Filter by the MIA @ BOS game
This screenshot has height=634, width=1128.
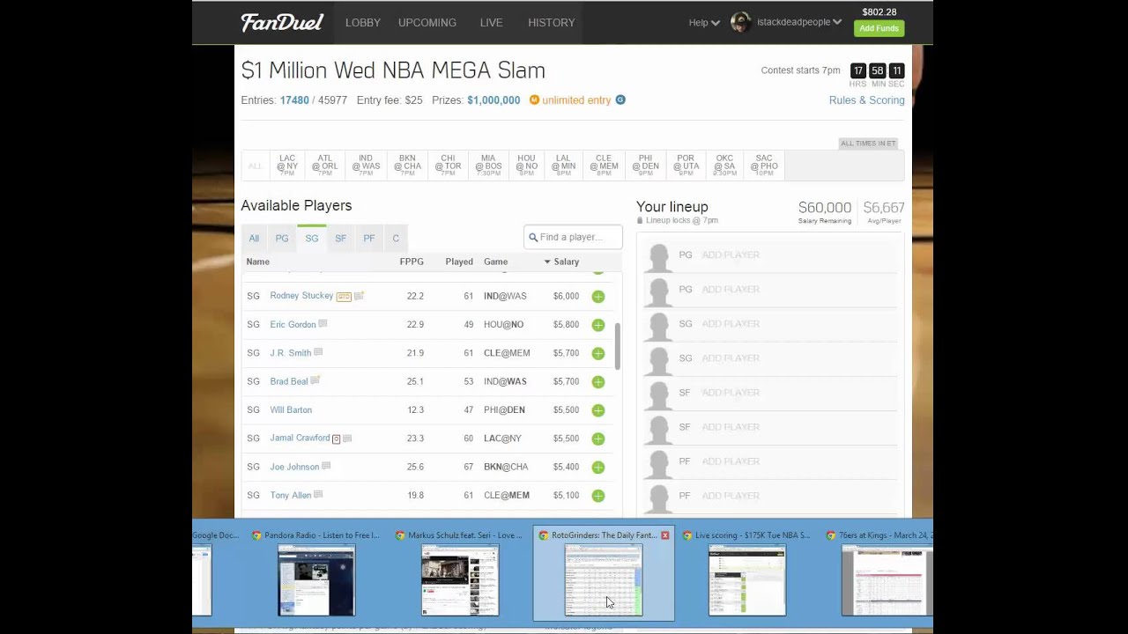click(488, 166)
